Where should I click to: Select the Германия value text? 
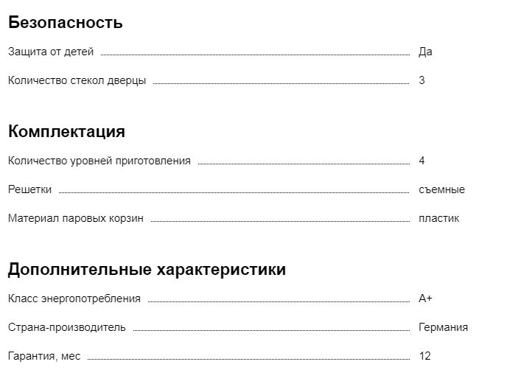pos(443,327)
